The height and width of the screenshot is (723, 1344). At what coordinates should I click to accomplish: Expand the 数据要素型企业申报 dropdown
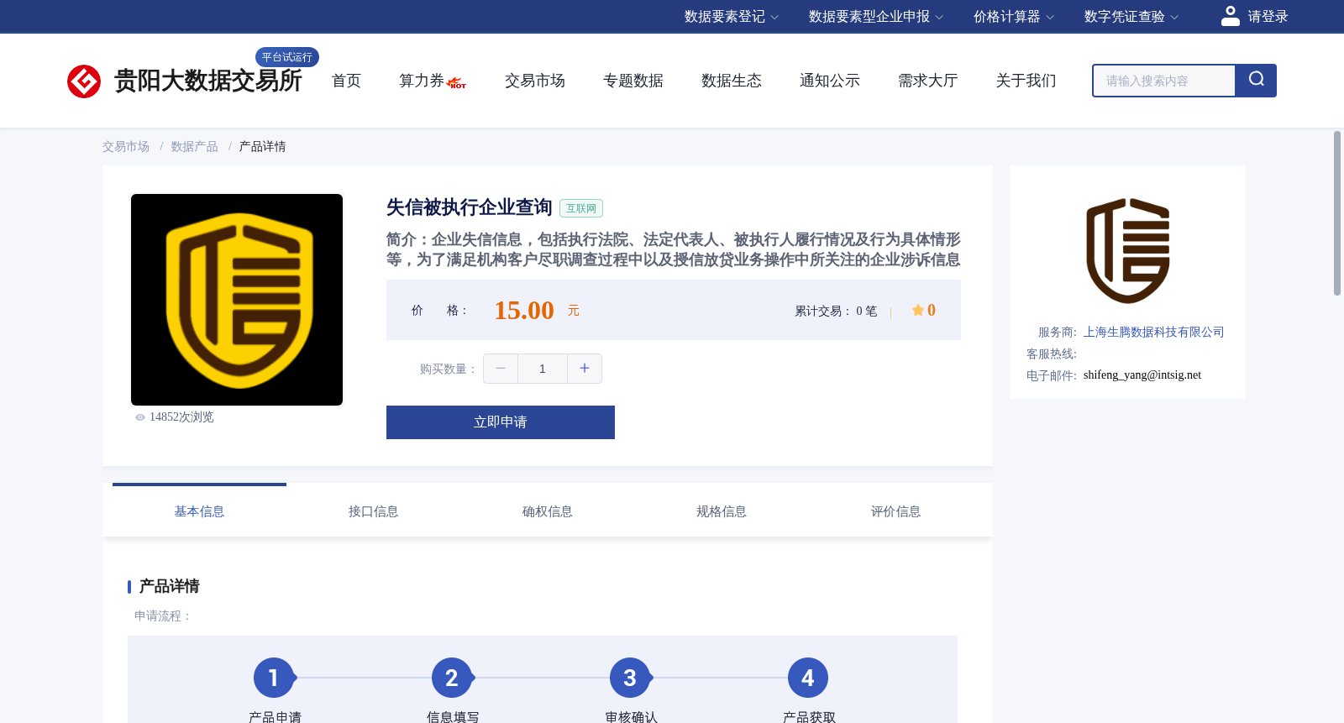pyautogui.click(x=876, y=17)
